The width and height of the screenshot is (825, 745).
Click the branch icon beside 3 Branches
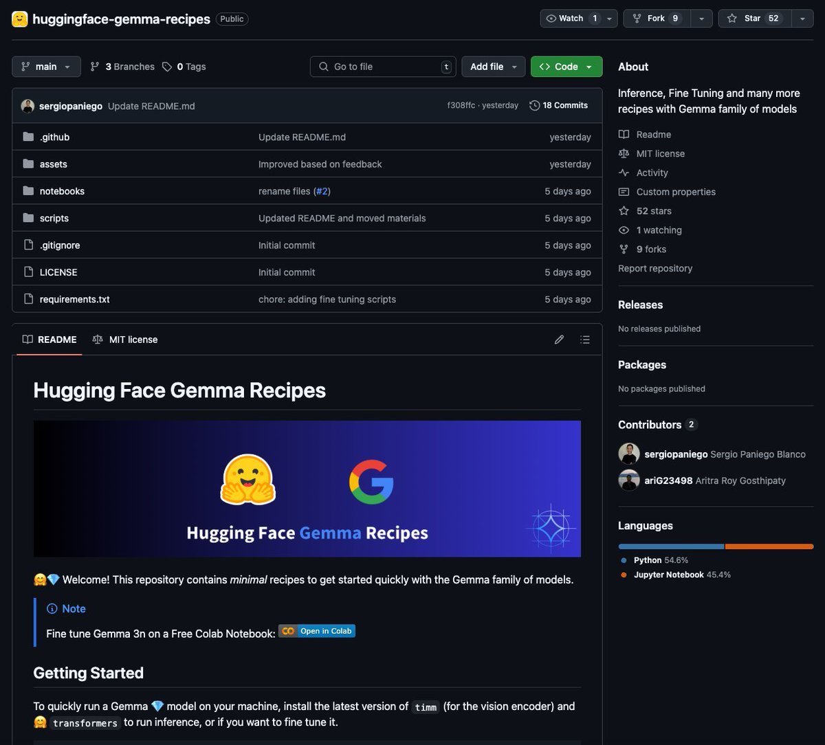point(95,67)
